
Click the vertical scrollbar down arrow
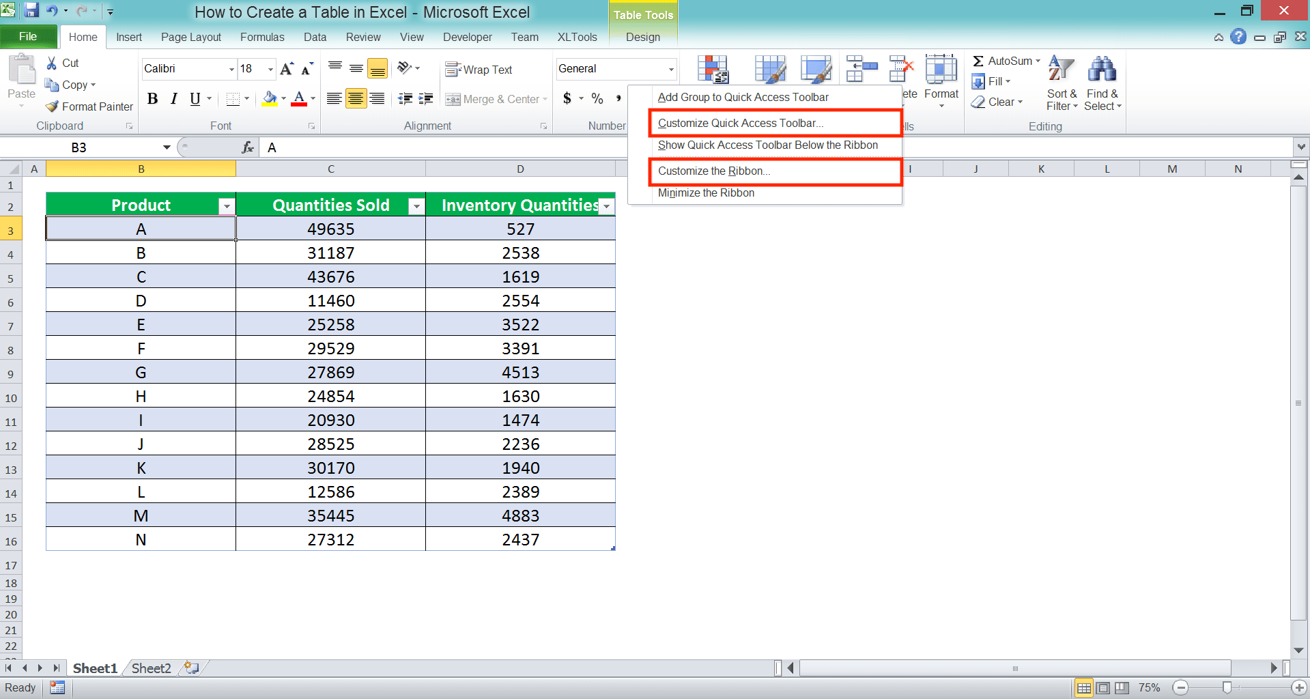(1299, 651)
